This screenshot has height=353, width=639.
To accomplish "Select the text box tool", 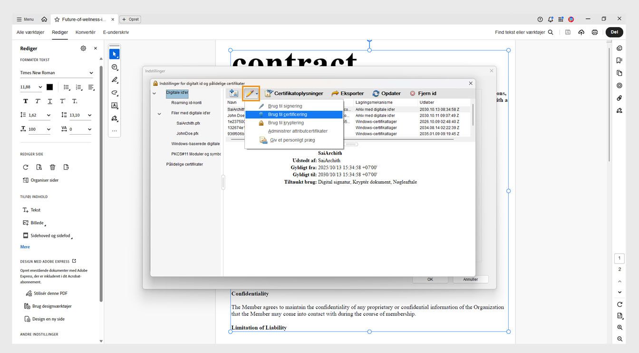I will pyautogui.click(x=115, y=106).
